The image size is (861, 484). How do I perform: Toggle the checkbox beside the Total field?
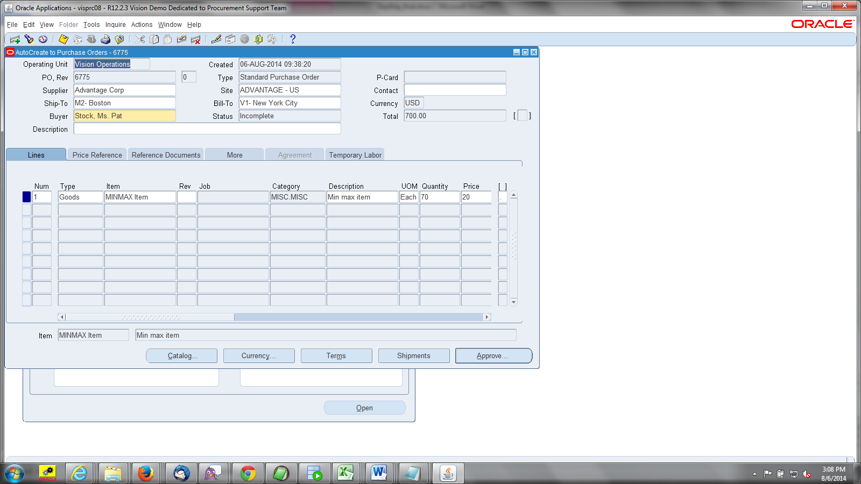522,116
